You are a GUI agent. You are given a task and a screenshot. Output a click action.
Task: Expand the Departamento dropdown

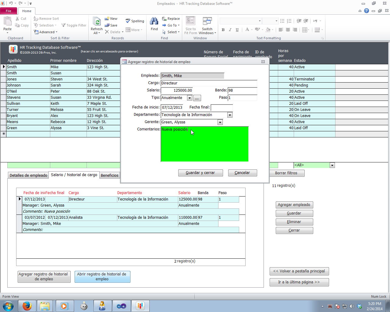point(230,115)
